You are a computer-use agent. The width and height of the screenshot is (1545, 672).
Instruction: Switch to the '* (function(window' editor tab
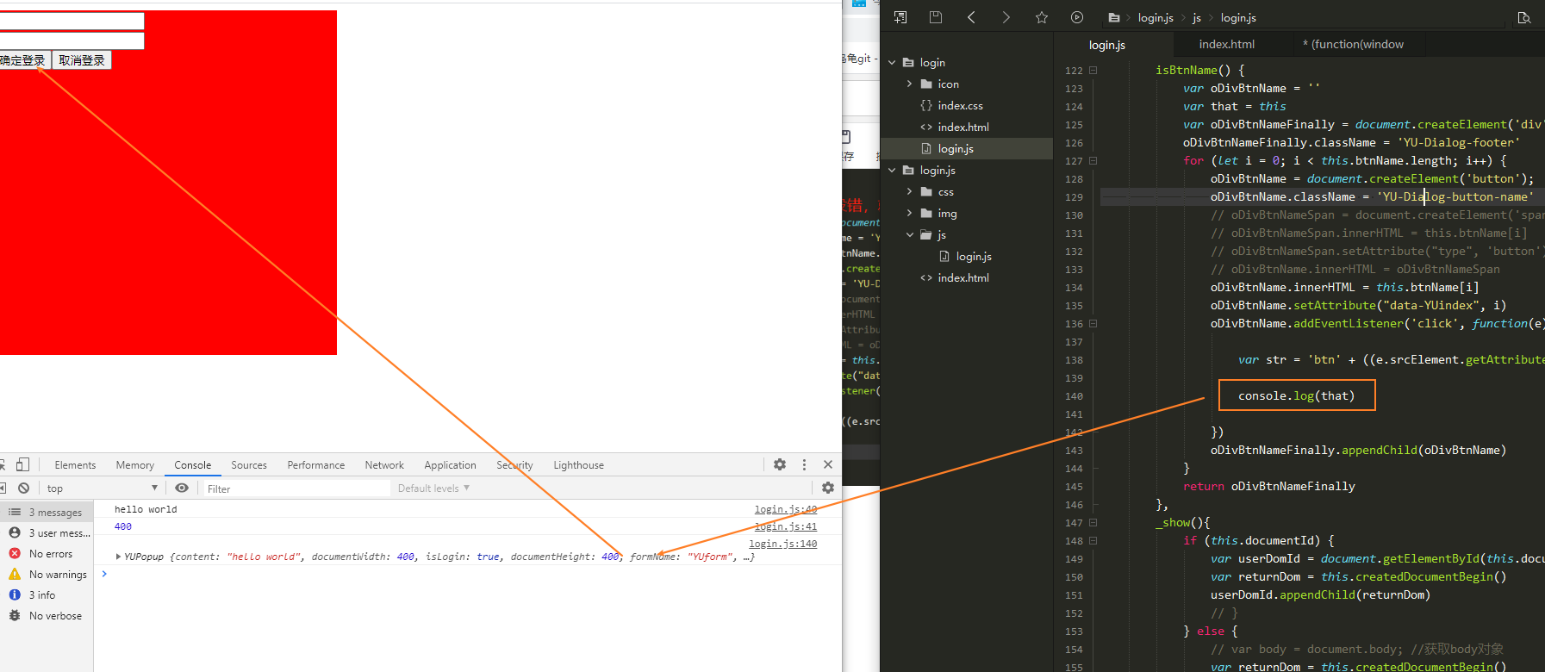tap(1353, 45)
